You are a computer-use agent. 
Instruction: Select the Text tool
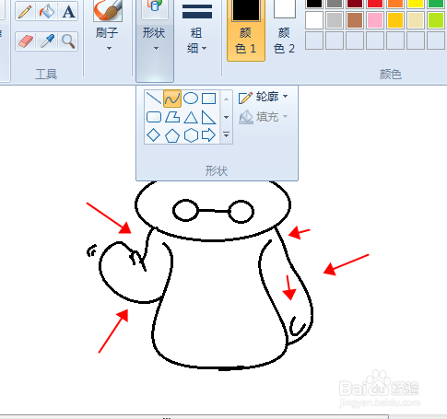(x=68, y=12)
